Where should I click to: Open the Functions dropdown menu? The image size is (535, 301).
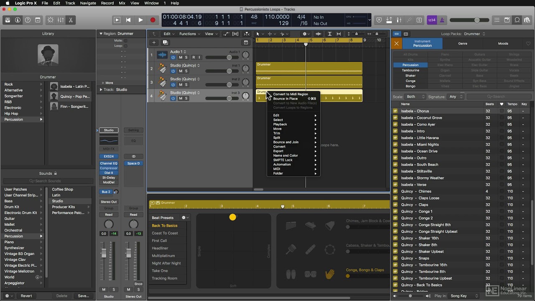point(190,34)
